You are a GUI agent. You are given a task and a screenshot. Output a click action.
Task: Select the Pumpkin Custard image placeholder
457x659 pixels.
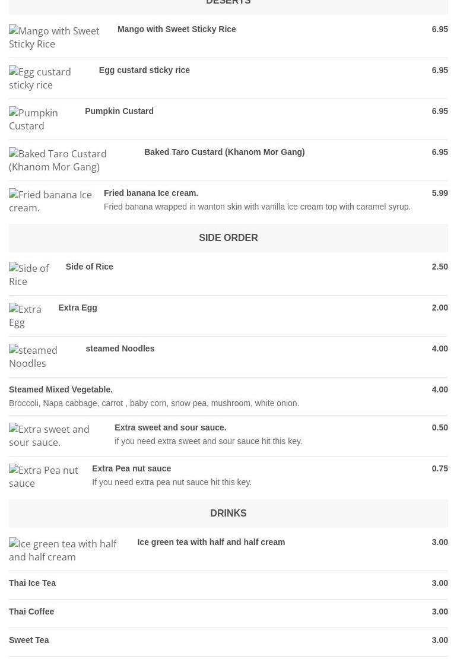click(x=34, y=119)
